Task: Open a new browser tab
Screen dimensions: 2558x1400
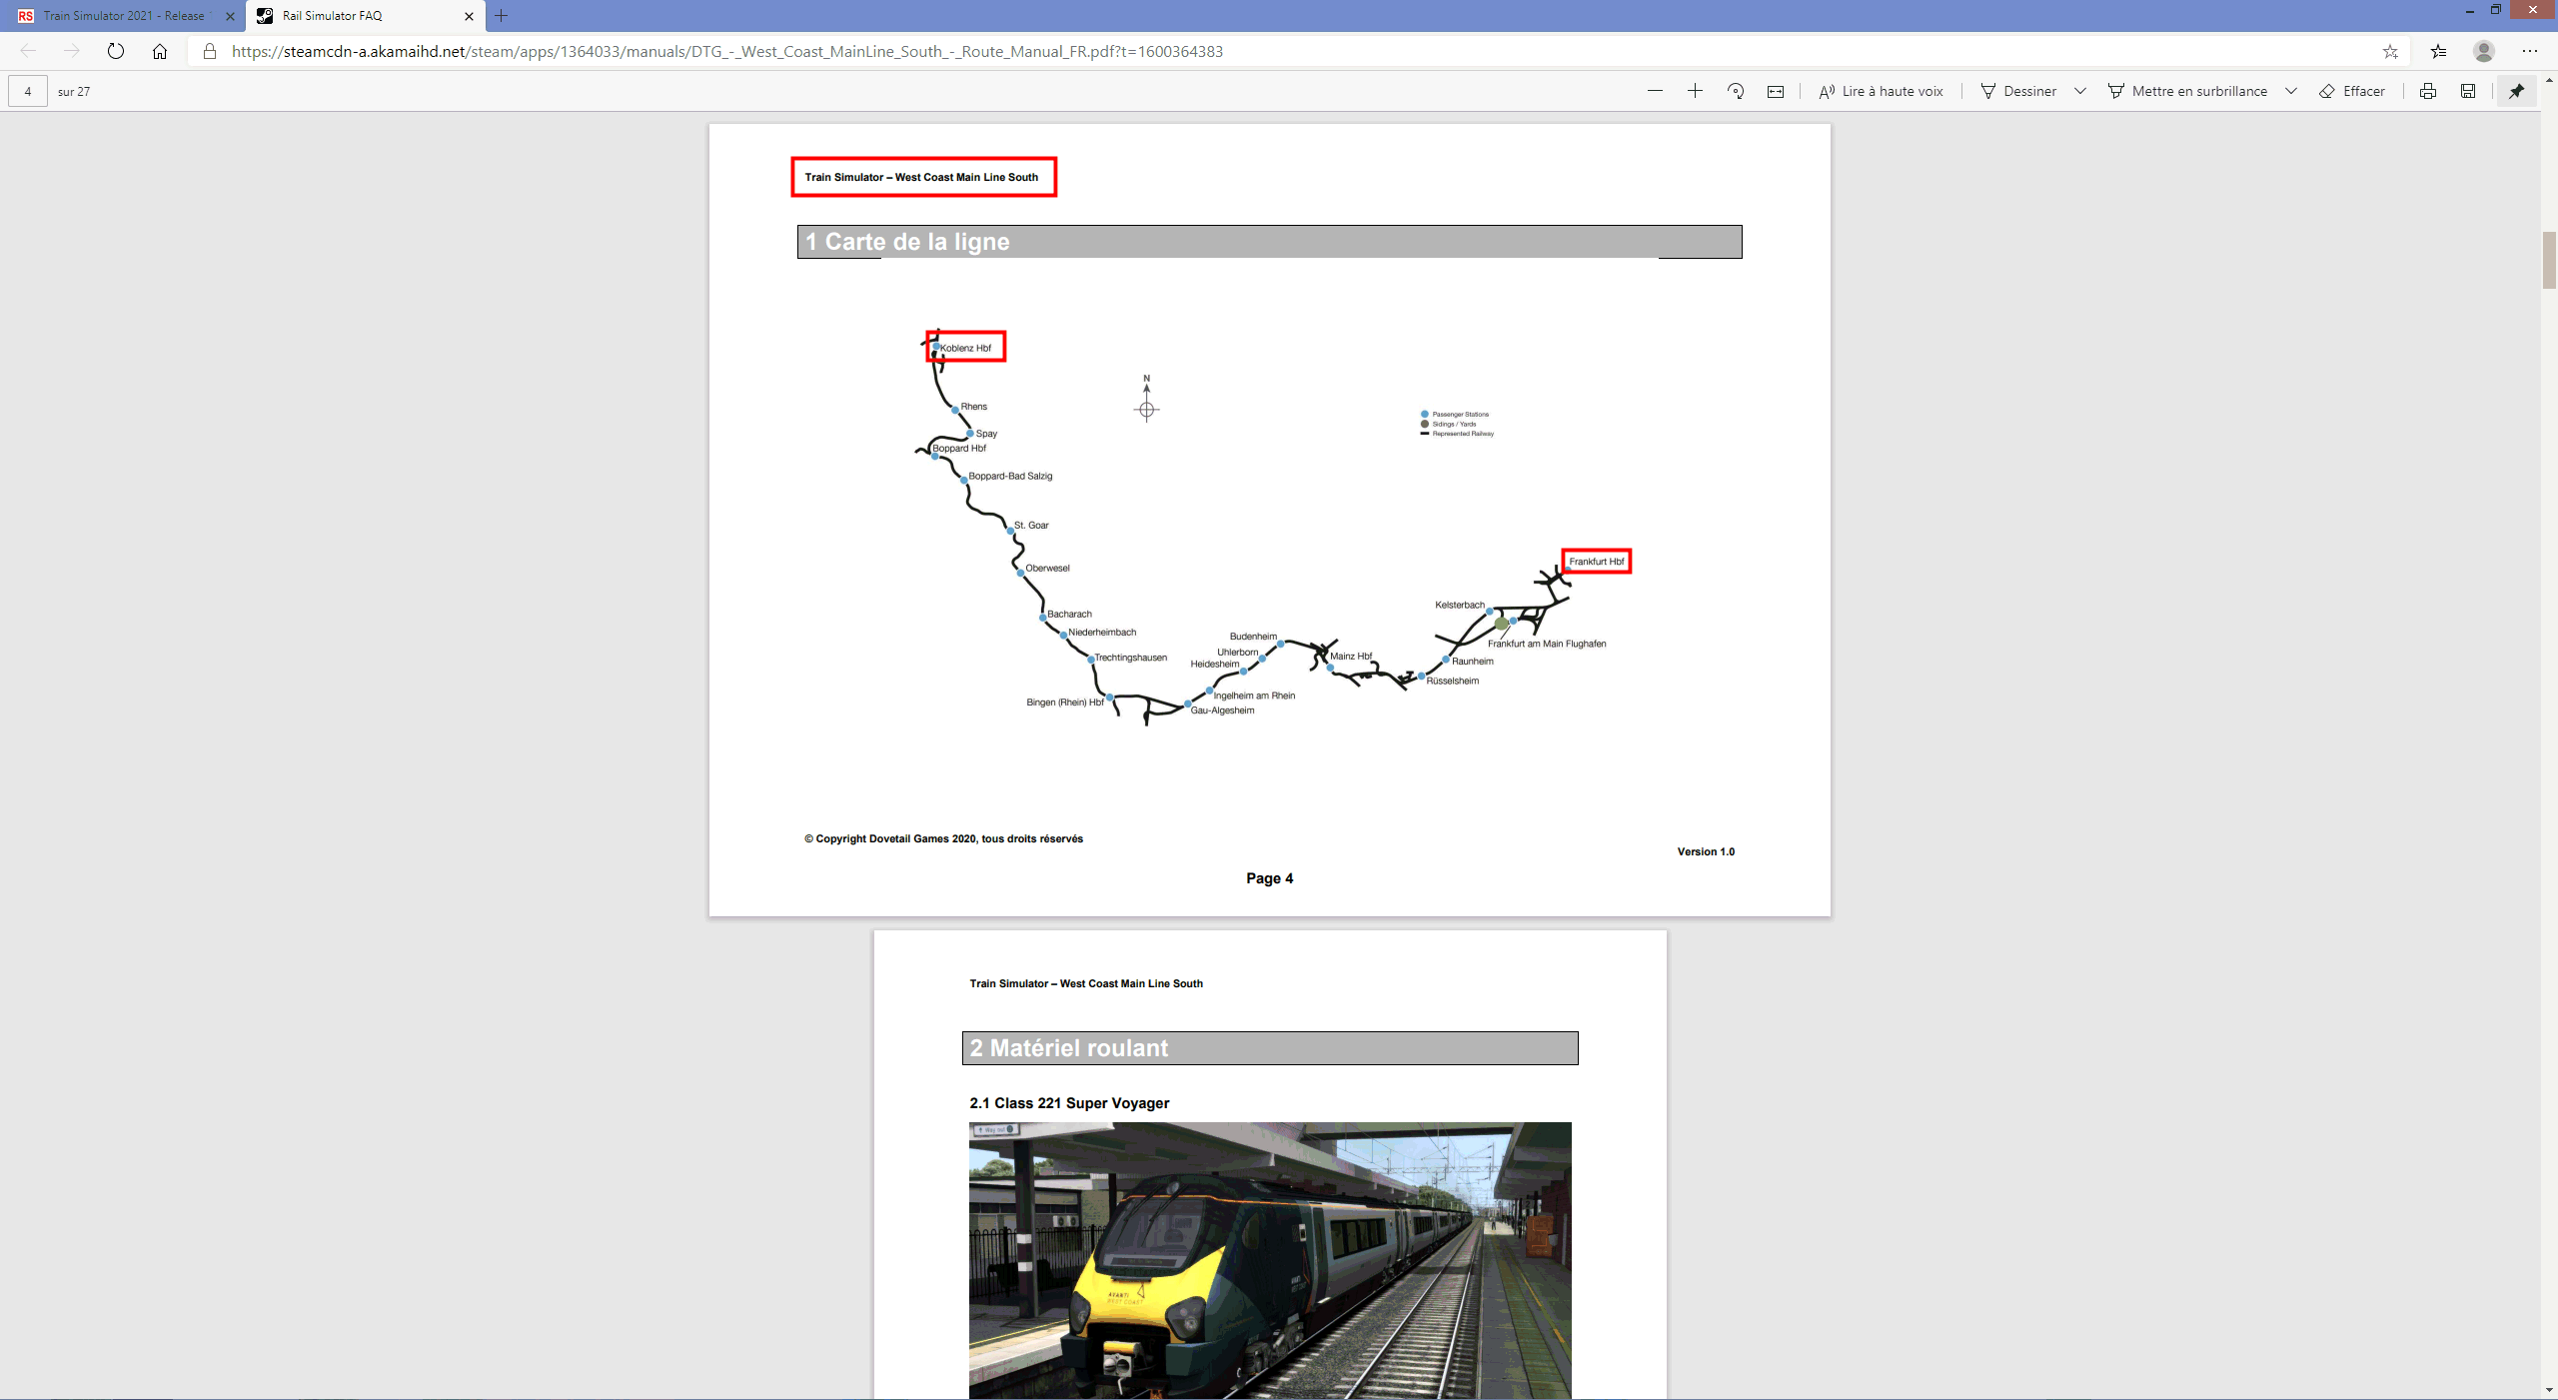Action: (x=502, y=16)
